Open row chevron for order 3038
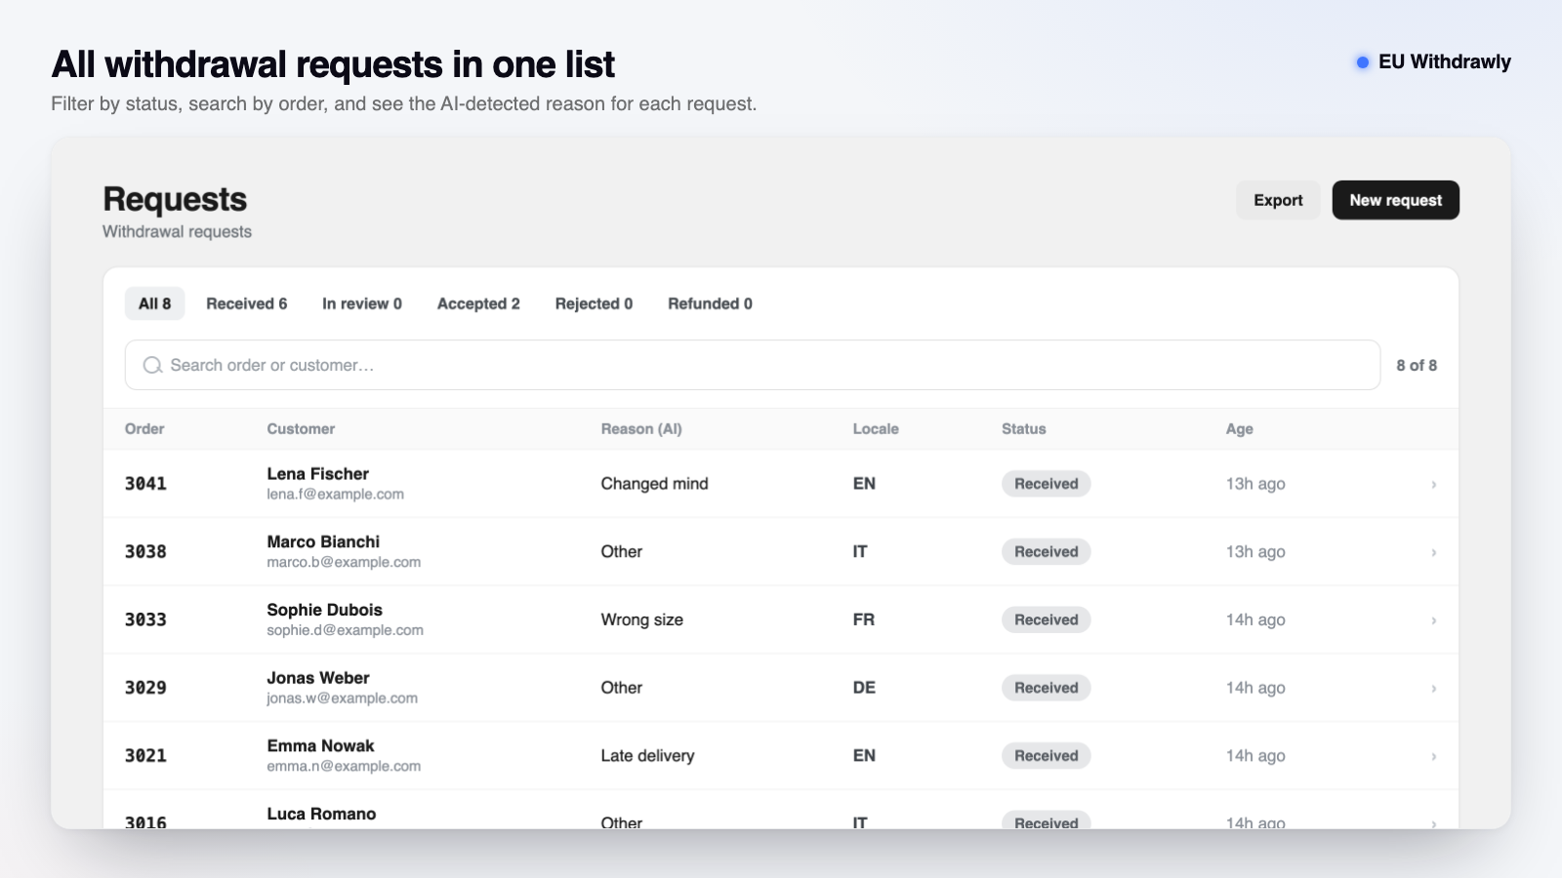The height and width of the screenshot is (878, 1562). coord(1433,552)
